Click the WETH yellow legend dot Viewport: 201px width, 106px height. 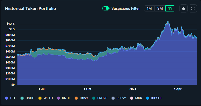tap(40, 98)
